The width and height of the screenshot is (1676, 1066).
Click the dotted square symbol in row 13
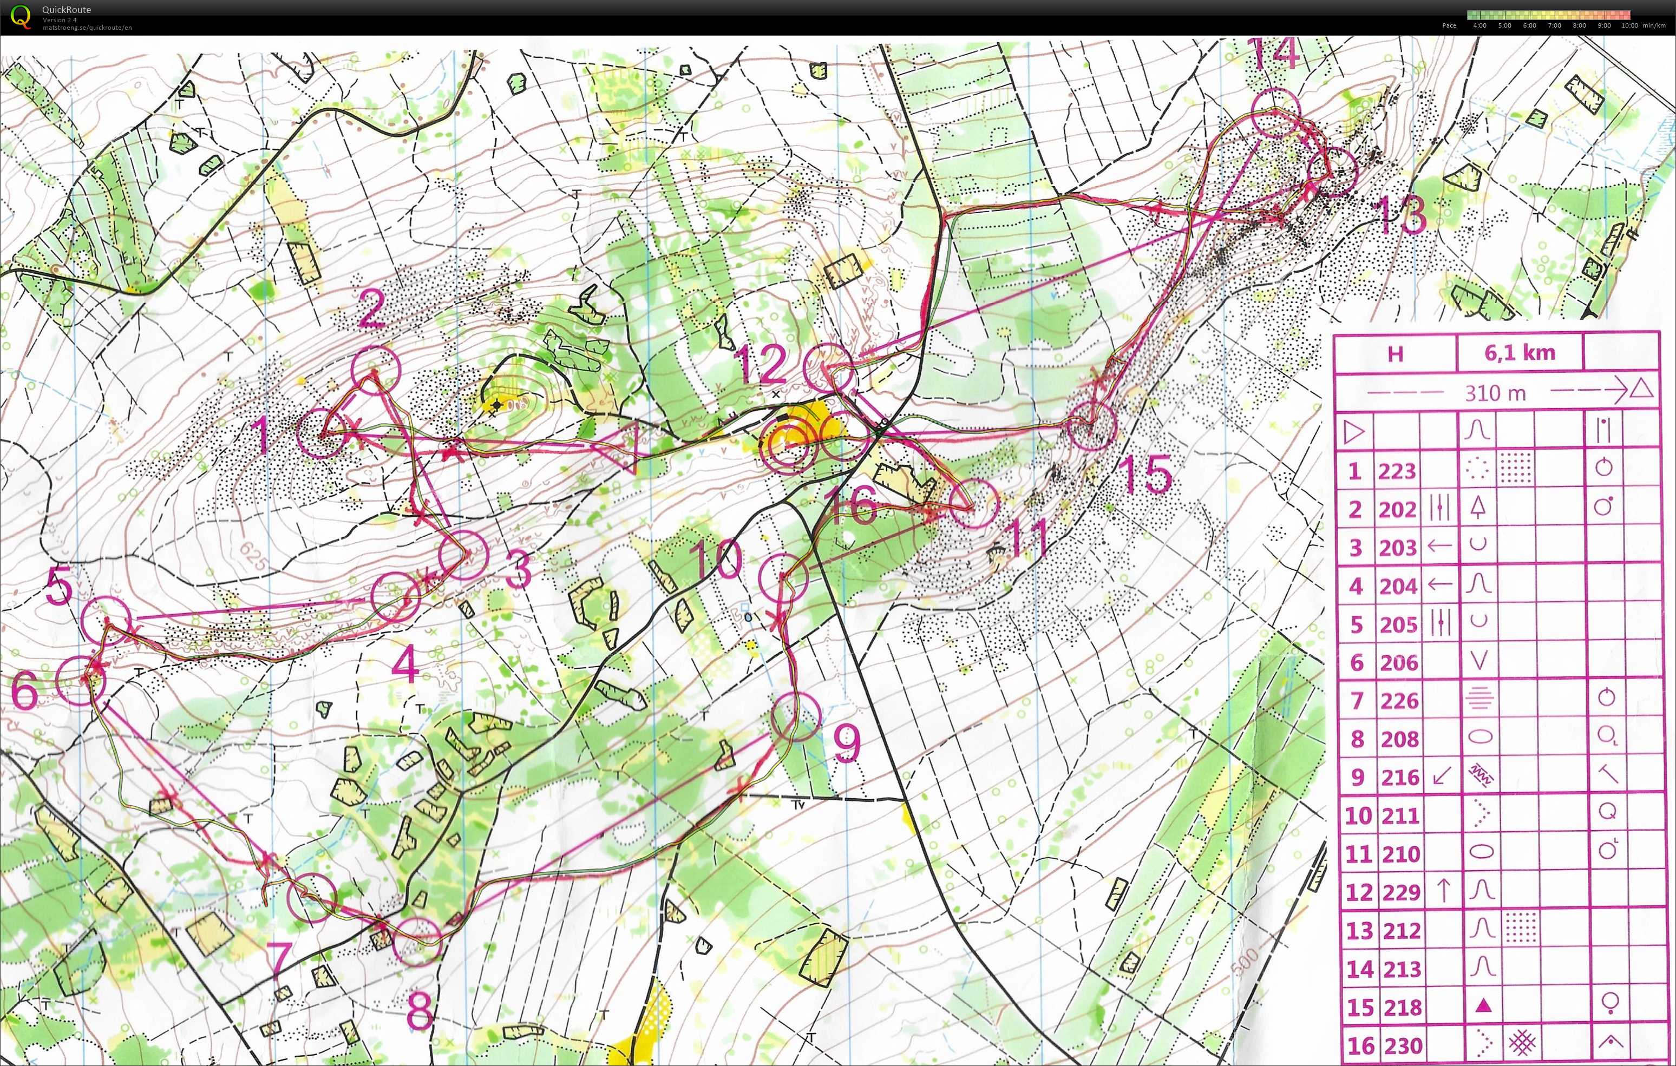(x=1520, y=928)
